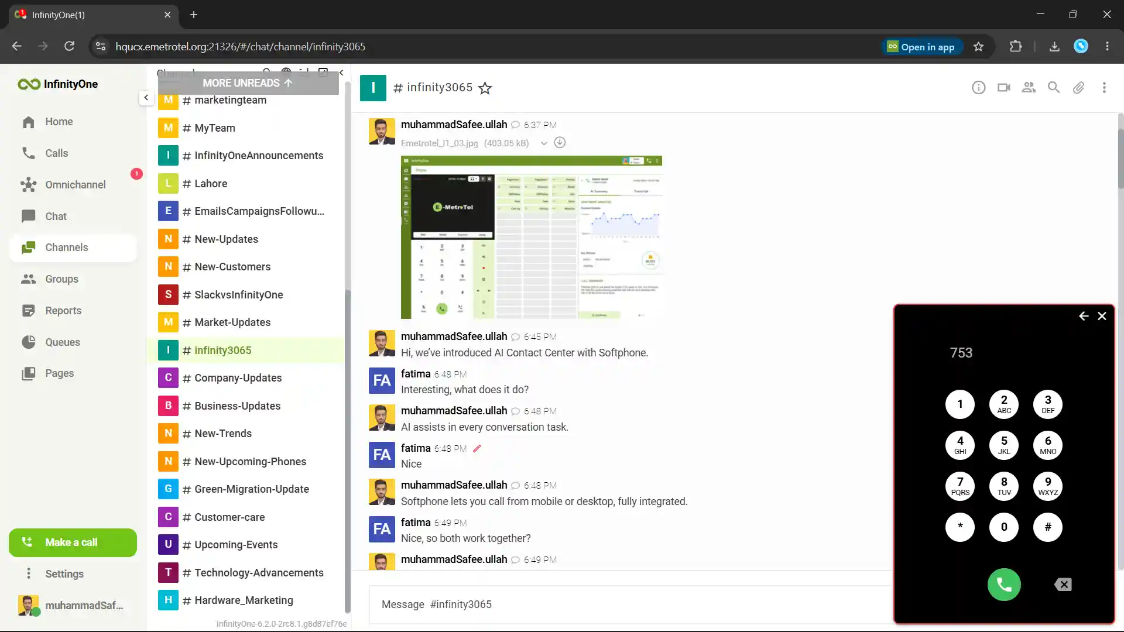Tap the hash key on dialpad

click(x=1048, y=527)
